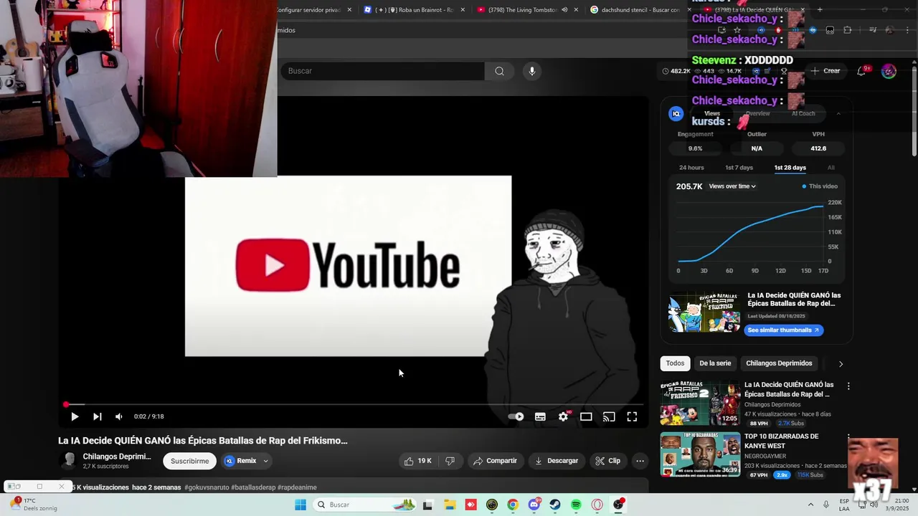
Task: Click the Descargar download button
Action: tap(557, 461)
